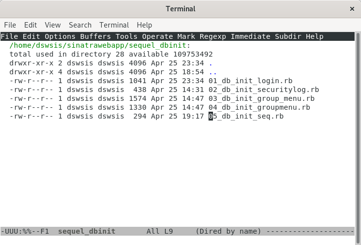Open the Terminal window's File menu
This screenshot has height=245, width=361.
(10, 25)
